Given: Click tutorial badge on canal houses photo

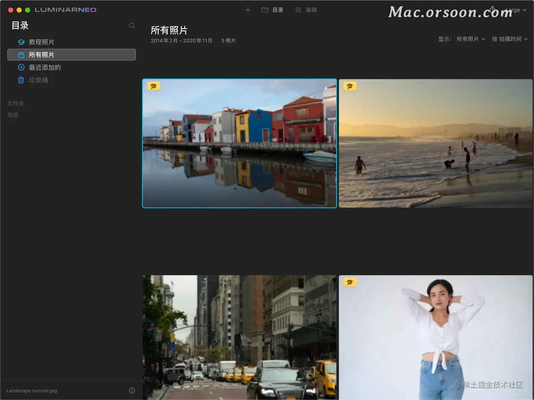Looking at the screenshot, I should (x=153, y=86).
